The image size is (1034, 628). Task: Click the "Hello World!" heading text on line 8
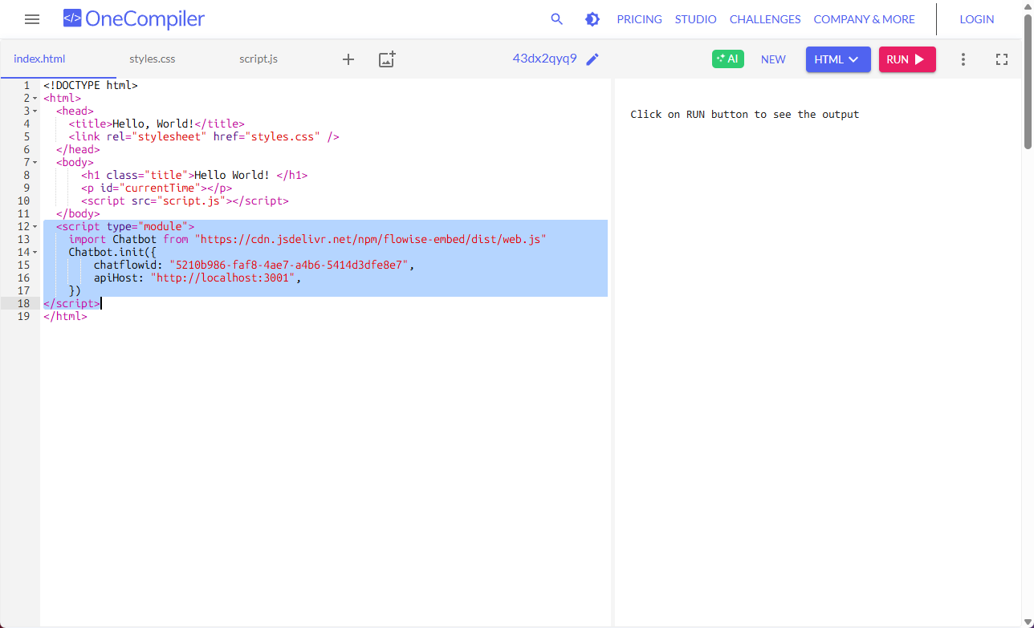[x=232, y=175]
